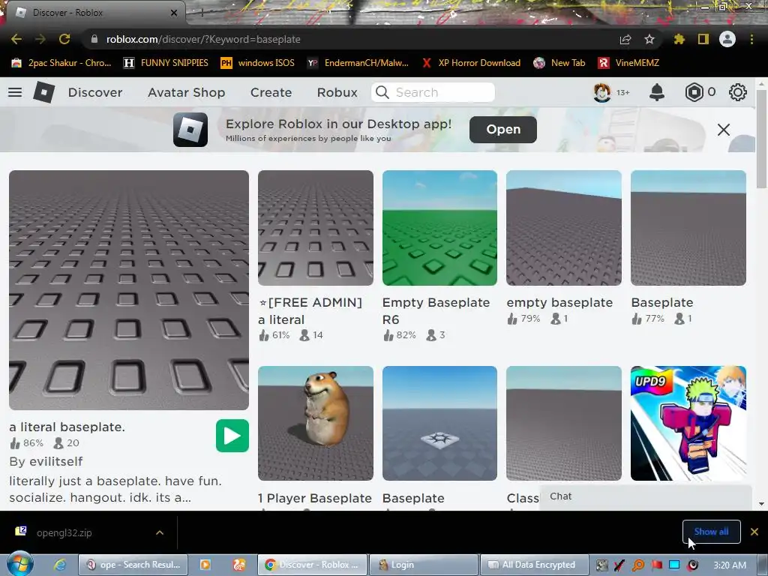Open opengl32.zip downloaded file
Image resolution: width=768 pixels, height=576 pixels.
(x=64, y=532)
